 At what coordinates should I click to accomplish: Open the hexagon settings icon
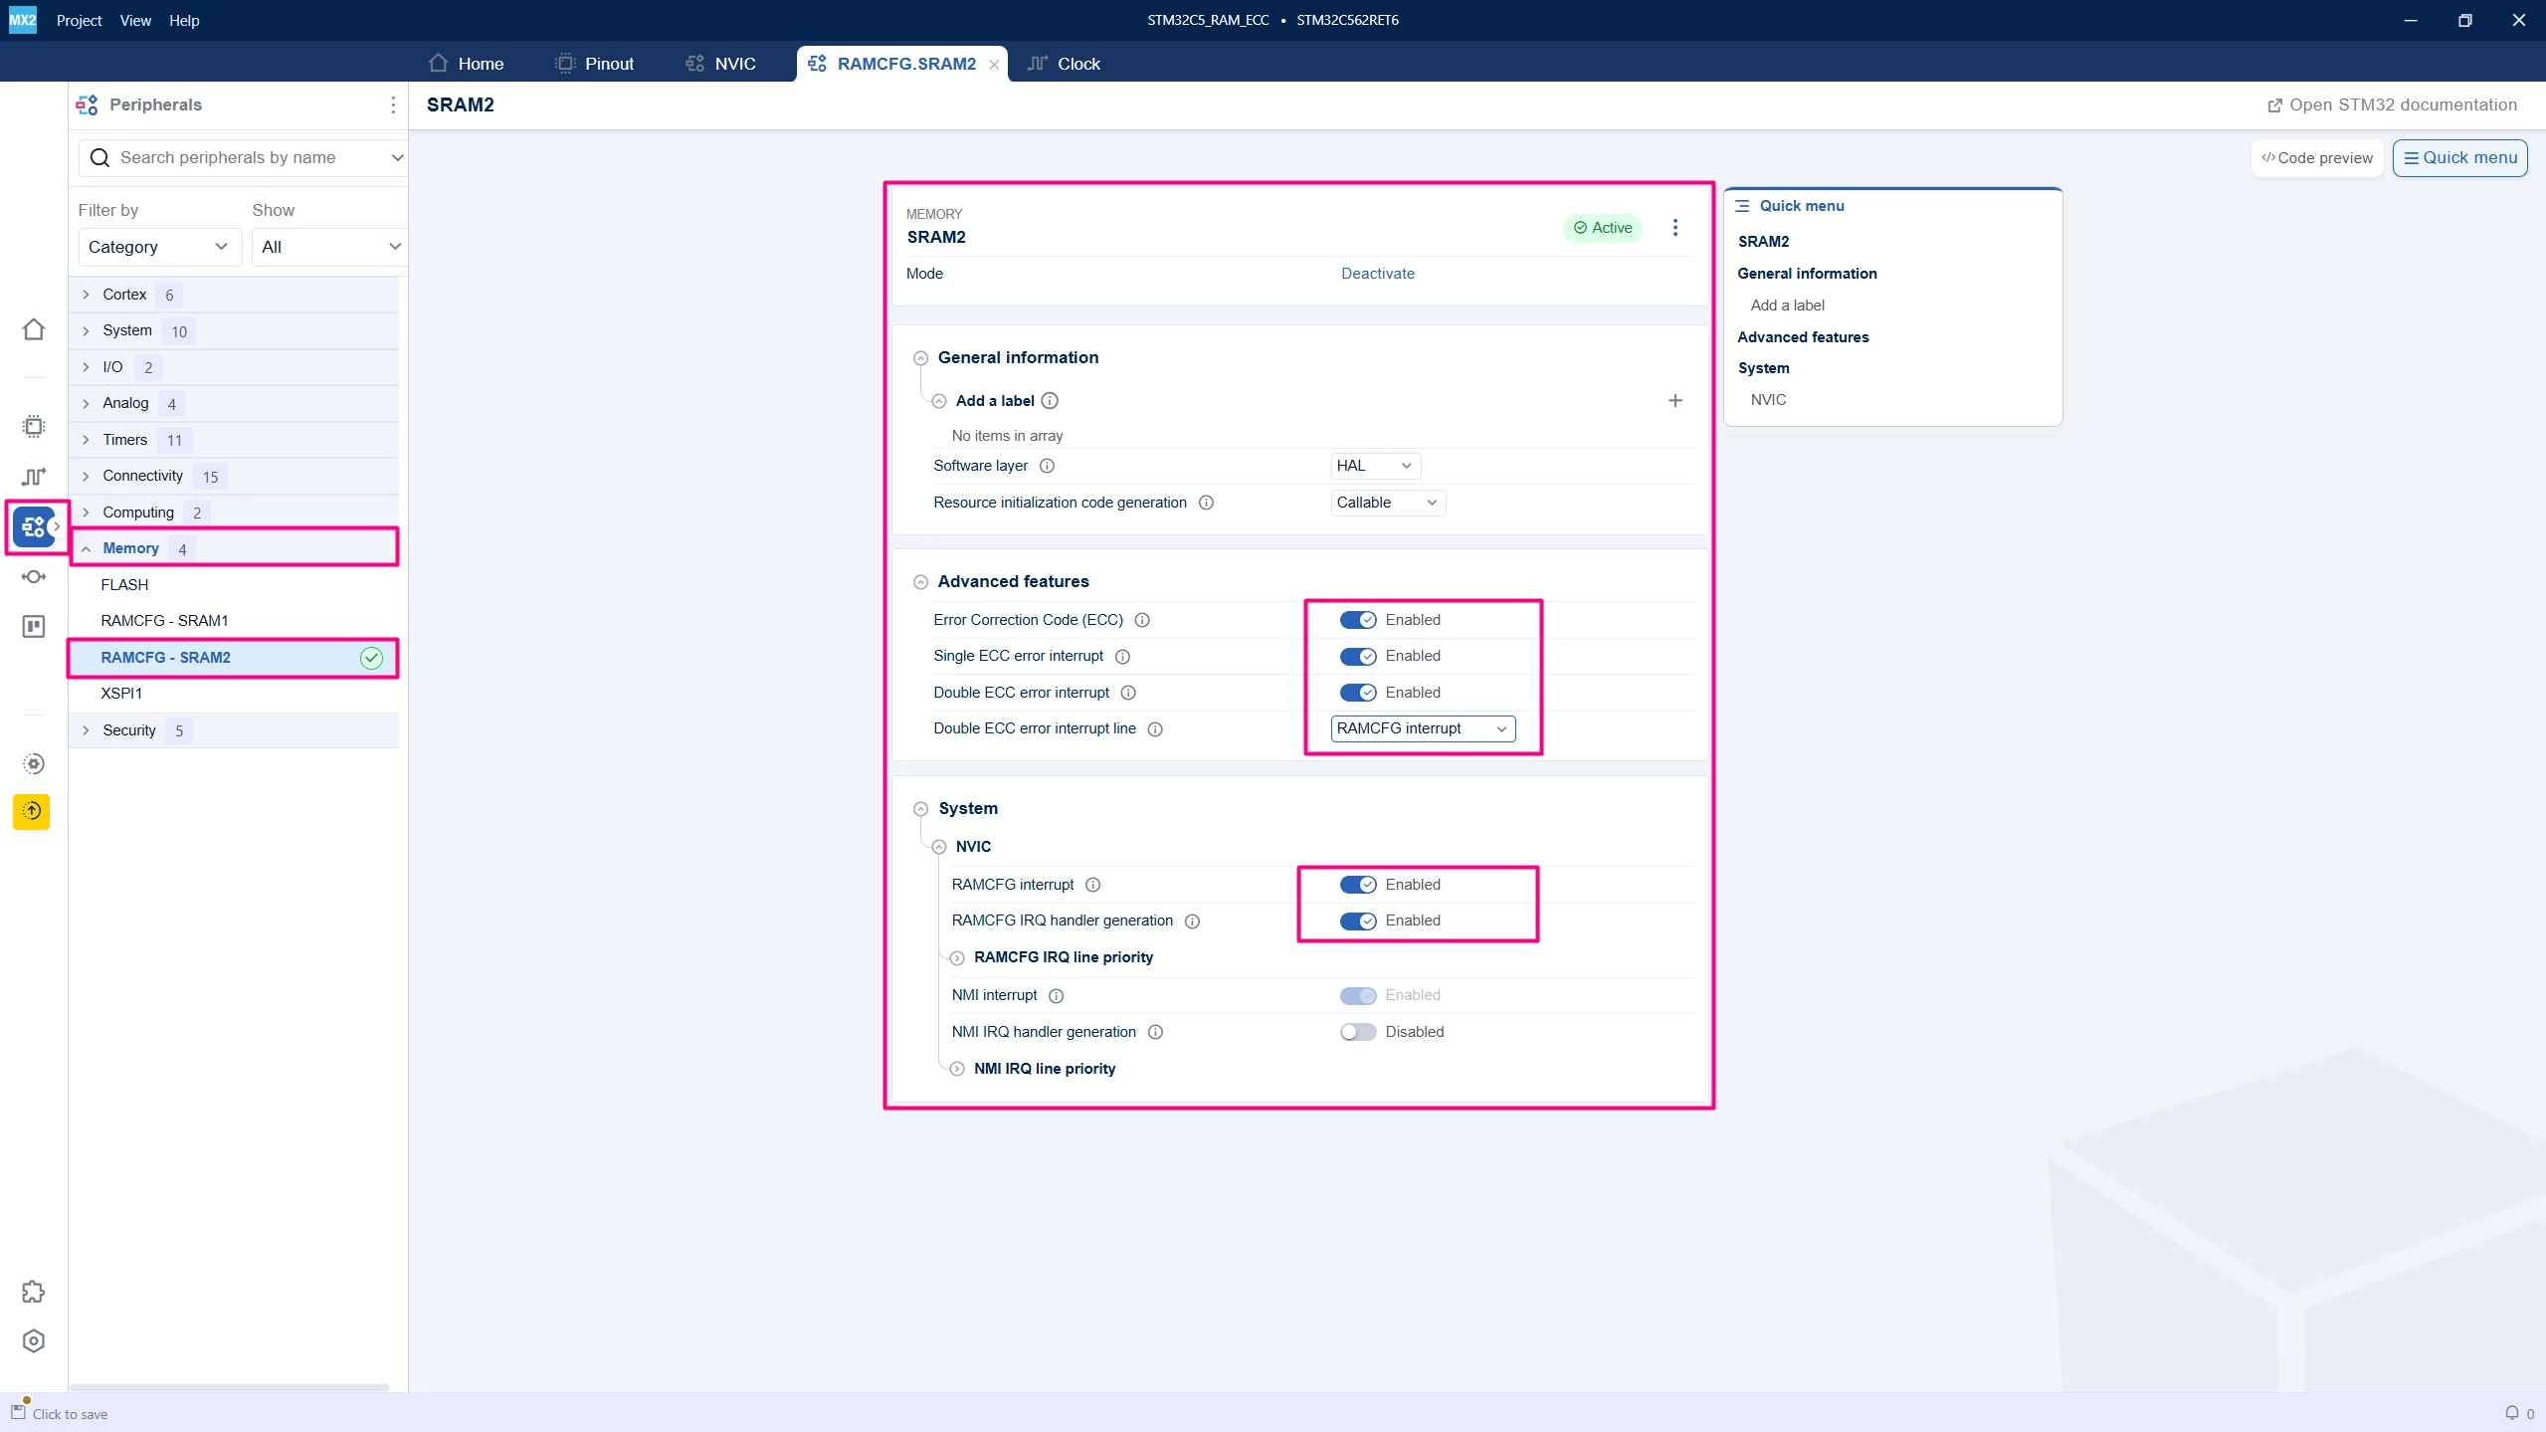tap(34, 1340)
